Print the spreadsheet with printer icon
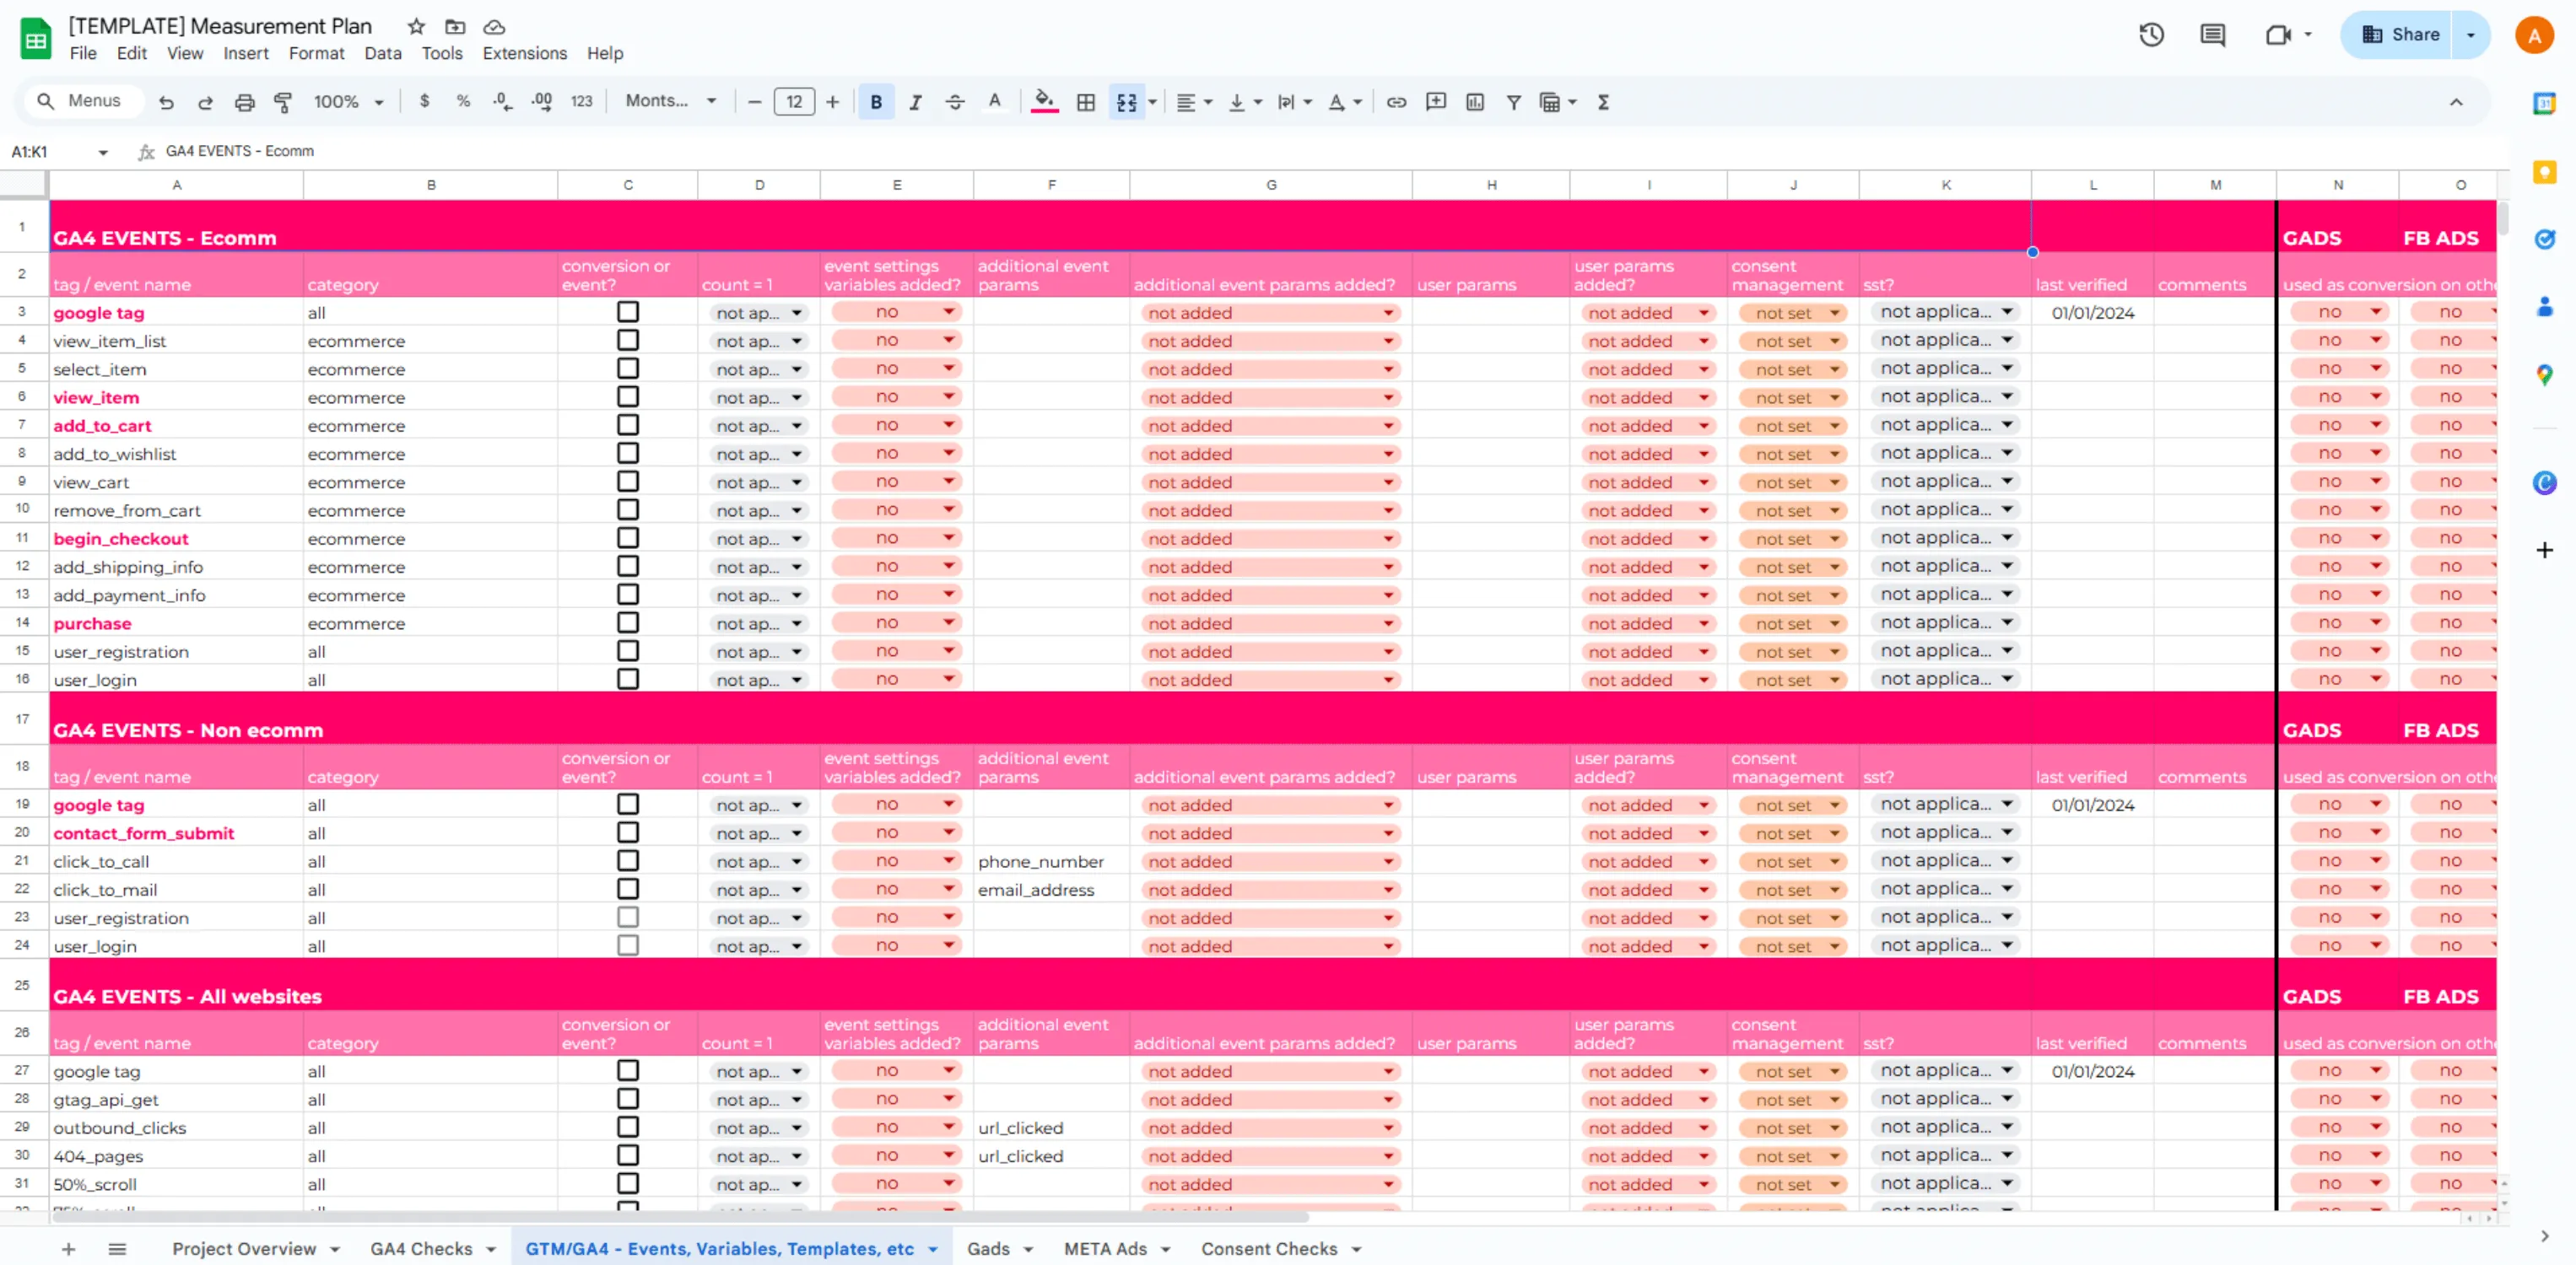The height and width of the screenshot is (1265, 2576). (x=244, y=102)
